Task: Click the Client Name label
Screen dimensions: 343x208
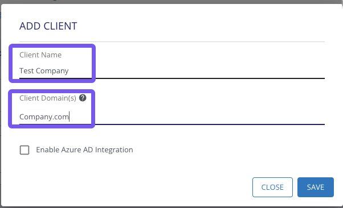Action: click(x=40, y=55)
